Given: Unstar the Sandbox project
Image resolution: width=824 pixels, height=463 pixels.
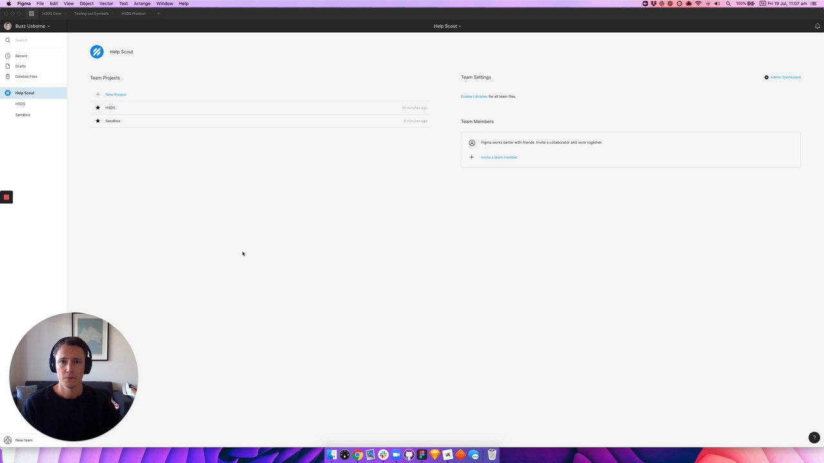Looking at the screenshot, I should click(x=98, y=121).
